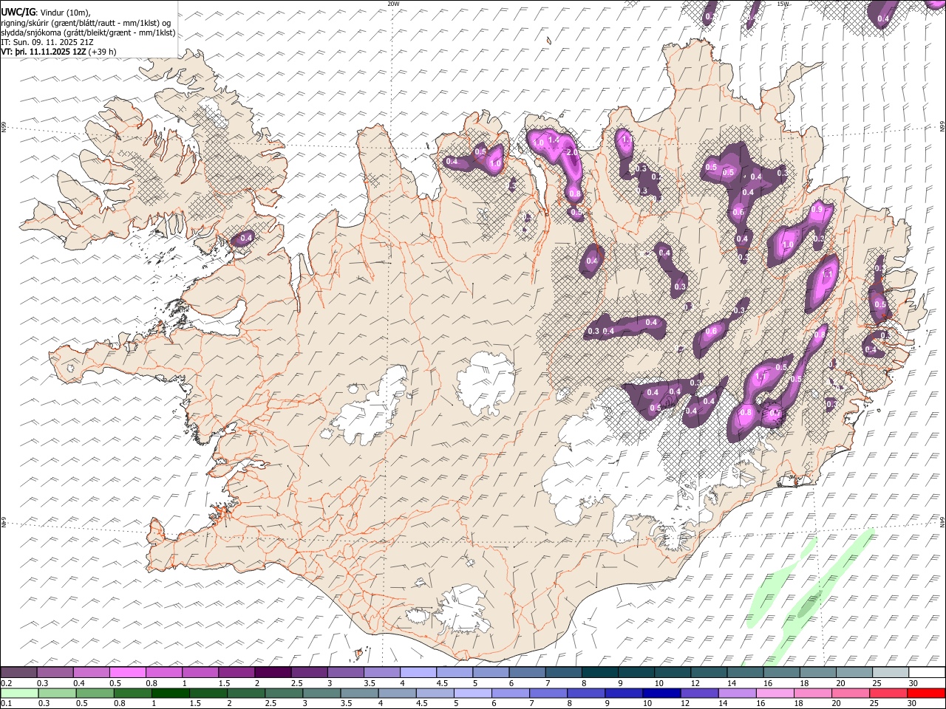
Task: Click the light pink 16–18 rain scale swatch
Action: [x=775, y=693]
